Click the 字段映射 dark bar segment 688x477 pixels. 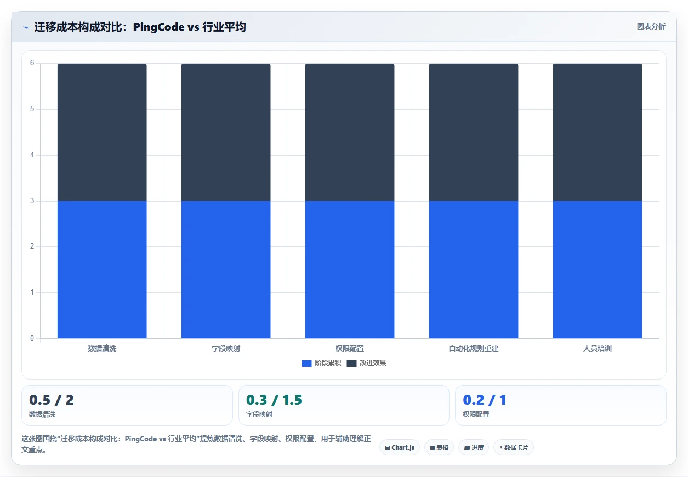pyautogui.click(x=226, y=132)
